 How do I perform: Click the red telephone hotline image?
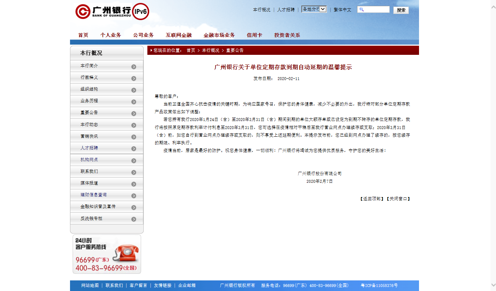(107, 254)
